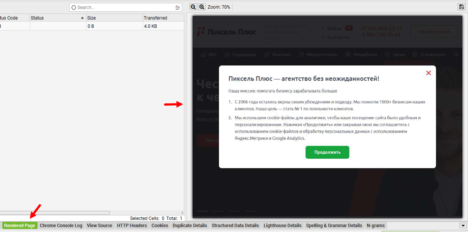Open the View Source tab

click(x=99, y=226)
